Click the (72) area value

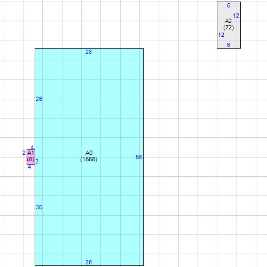229,27
